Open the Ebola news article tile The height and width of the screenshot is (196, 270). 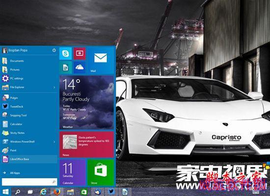(86, 145)
